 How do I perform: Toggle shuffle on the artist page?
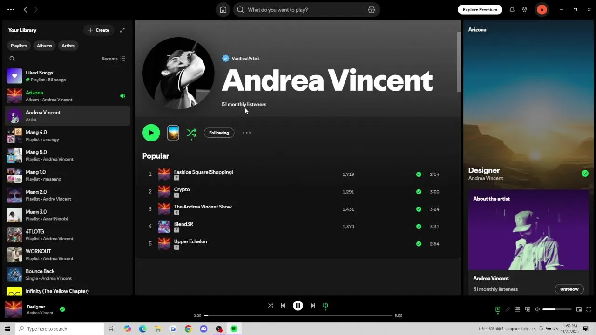(191, 133)
